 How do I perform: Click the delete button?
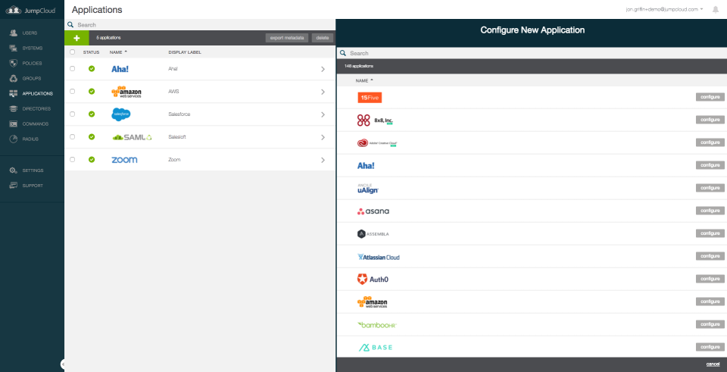click(x=323, y=38)
